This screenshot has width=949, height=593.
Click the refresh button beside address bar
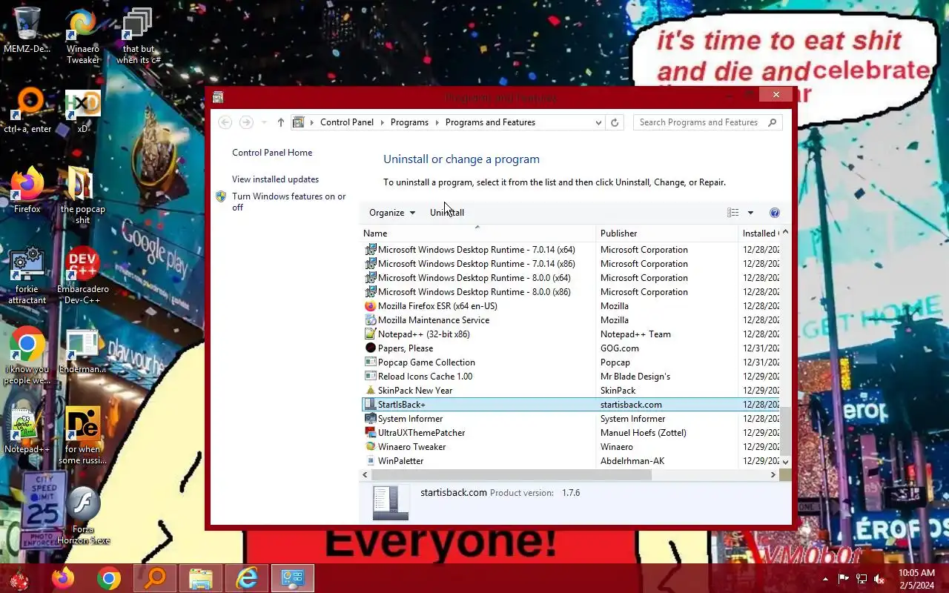point(615,122)
